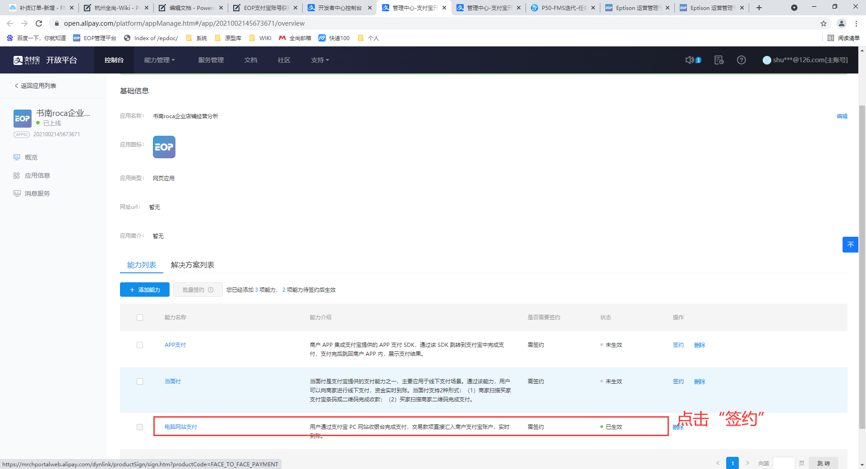The image size is (866, 469).
Task: Click the notification speaker icon in header
Action: point(690,60)
